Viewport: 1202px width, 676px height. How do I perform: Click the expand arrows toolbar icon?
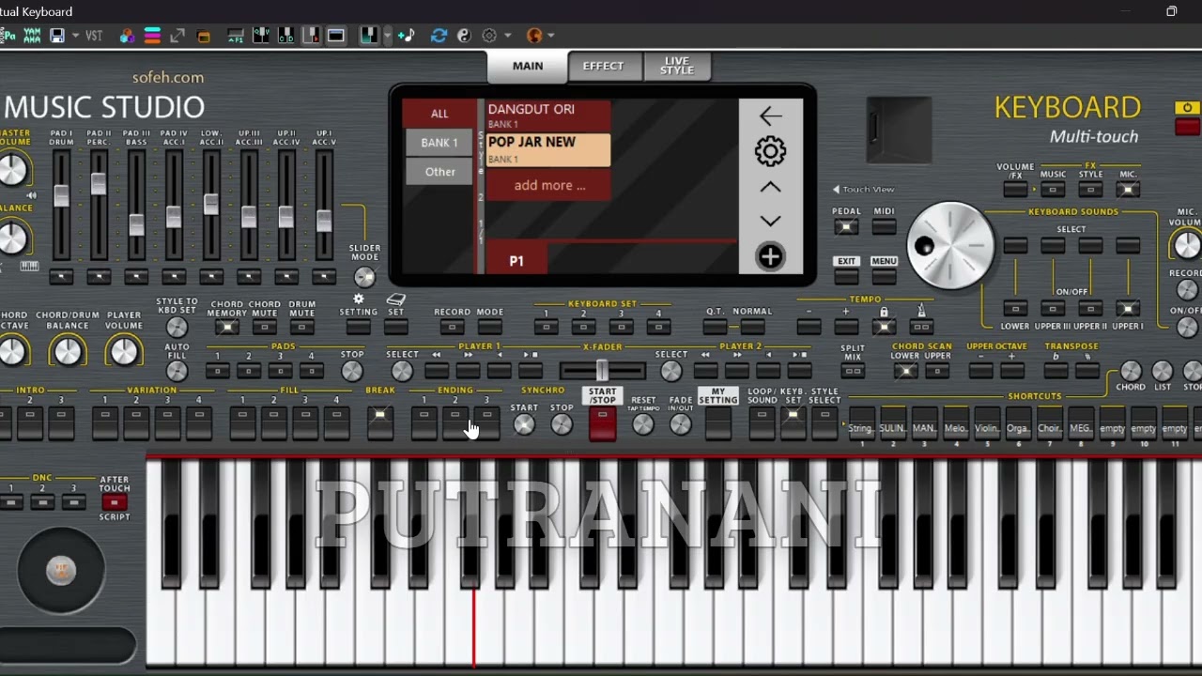click(x=177, y=36)
